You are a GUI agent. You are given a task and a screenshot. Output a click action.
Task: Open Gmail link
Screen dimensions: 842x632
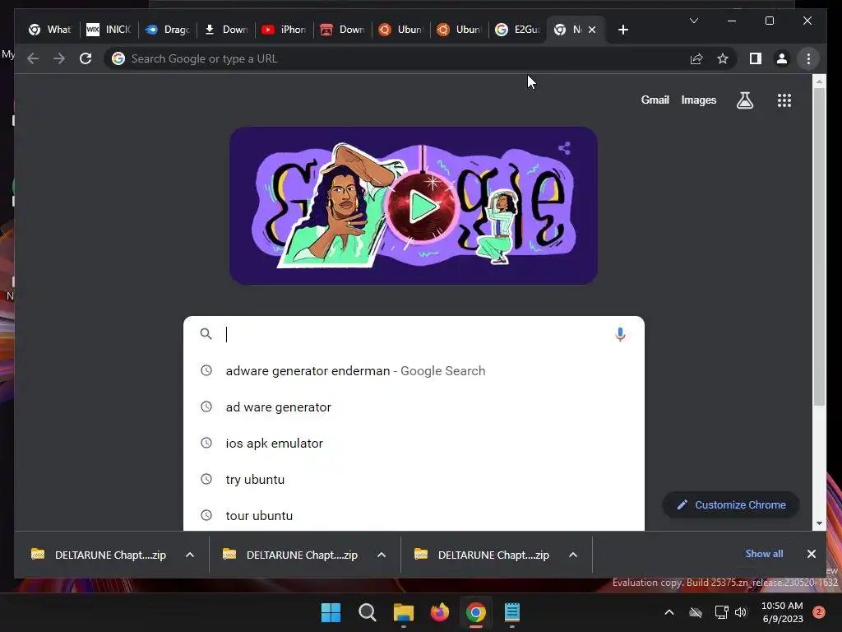tap(655, 100)
